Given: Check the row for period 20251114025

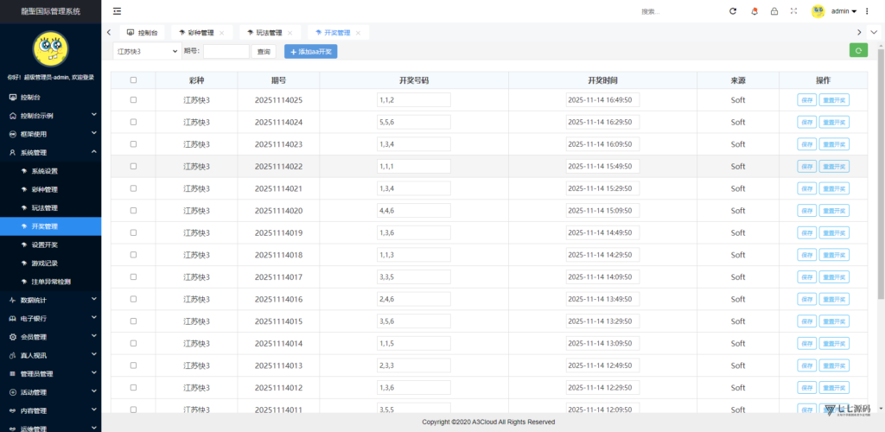Looking at the screenshot, I should tap(133, 99).
